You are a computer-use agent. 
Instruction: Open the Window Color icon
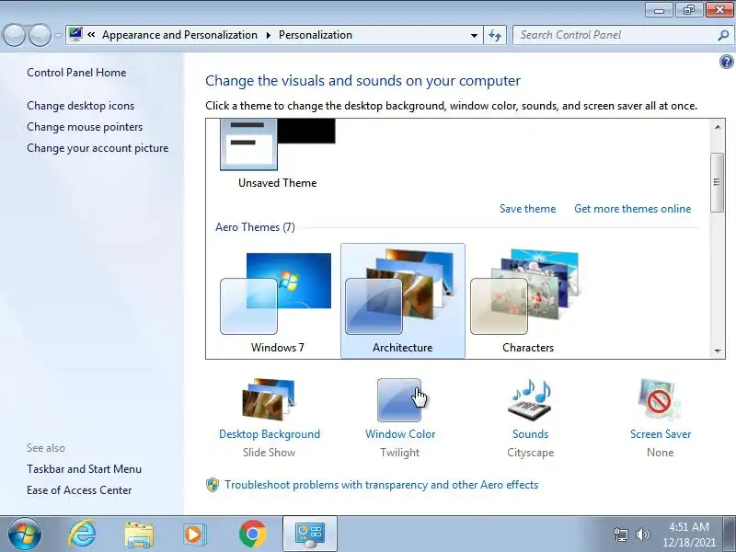point(399,400)
